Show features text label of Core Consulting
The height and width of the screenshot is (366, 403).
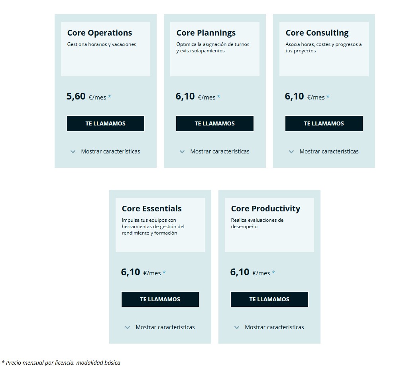pos(329,151)
